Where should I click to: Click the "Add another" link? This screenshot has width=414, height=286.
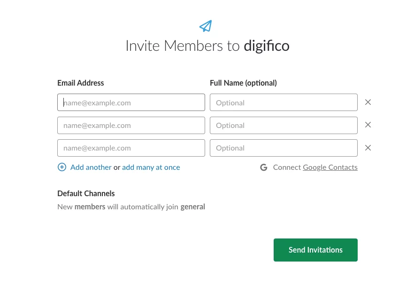point(91,167)
